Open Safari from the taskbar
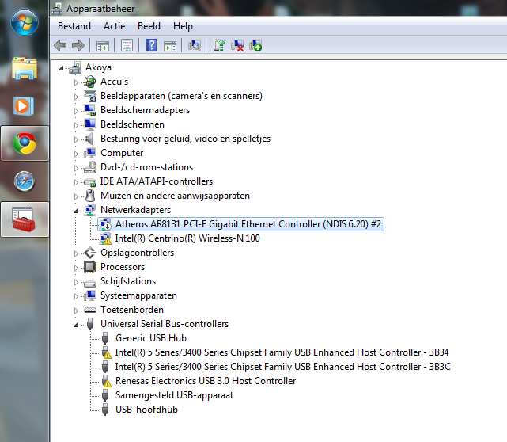Image resolution: width=507 pixels, height=442 pixels. tap(25, 181)
